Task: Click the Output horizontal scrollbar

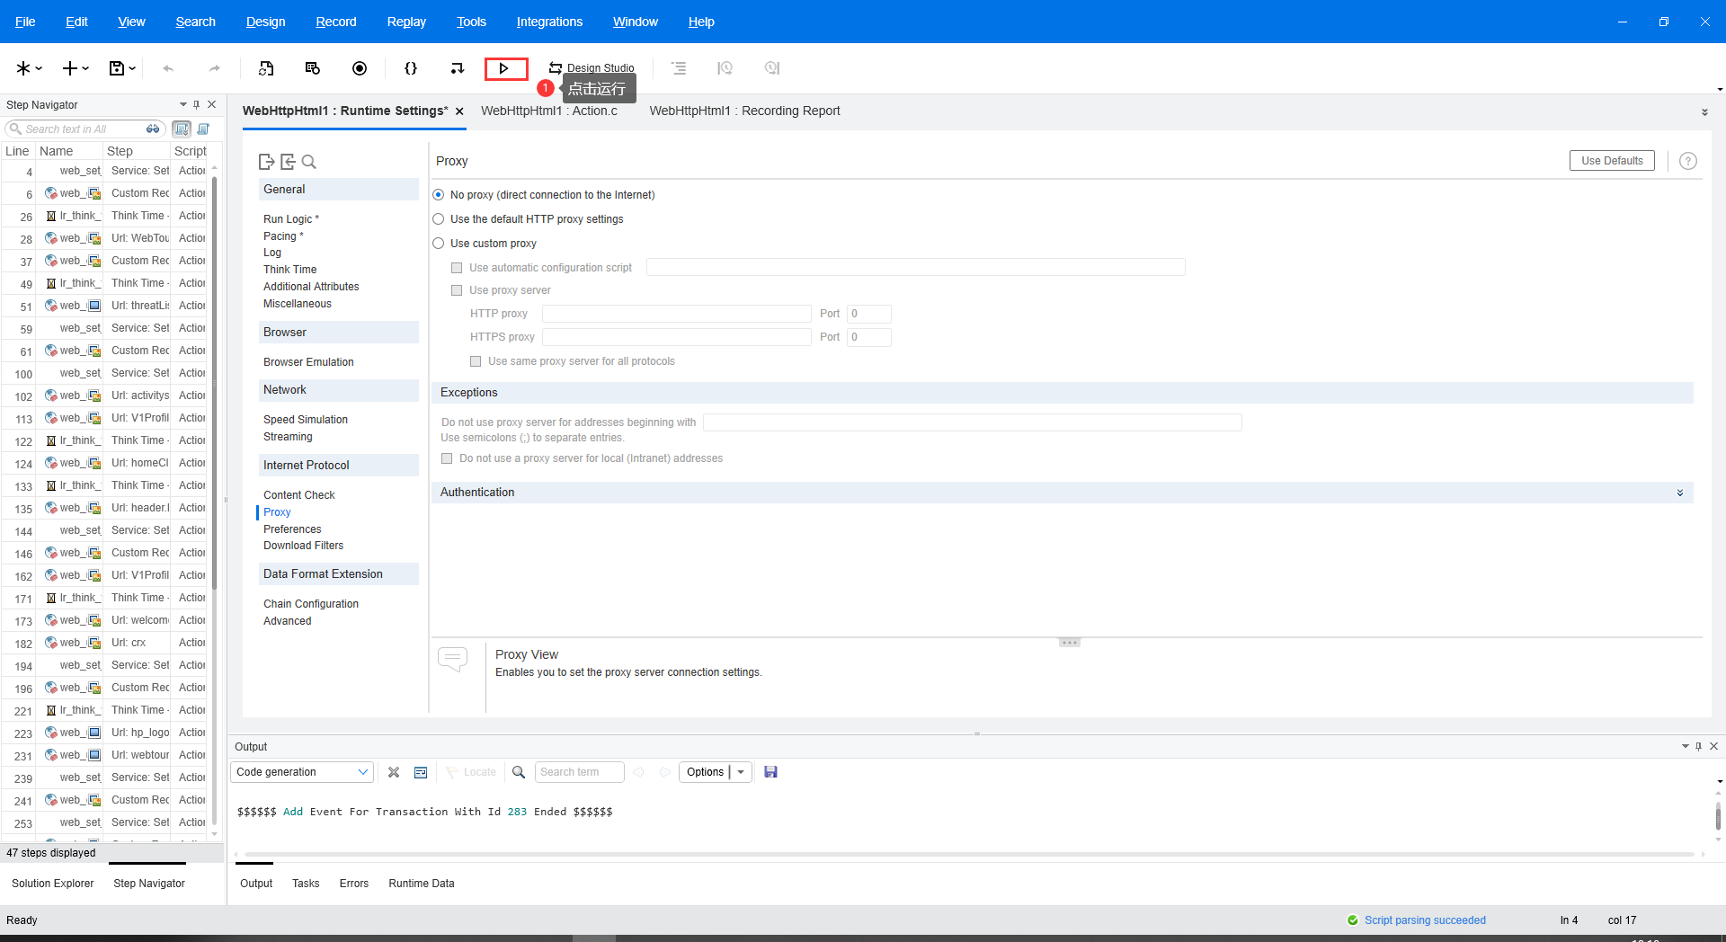Action: pyautogui.click(x=969, y=854)
